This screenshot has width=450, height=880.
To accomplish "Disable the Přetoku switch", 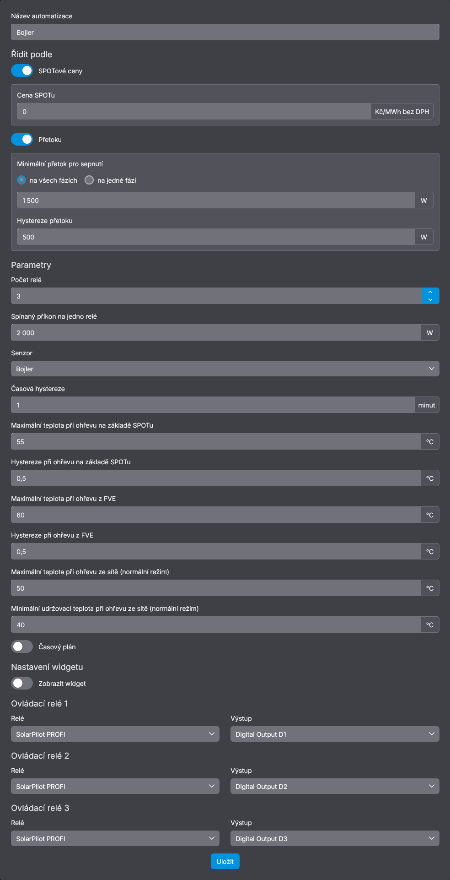I will 22,140.
